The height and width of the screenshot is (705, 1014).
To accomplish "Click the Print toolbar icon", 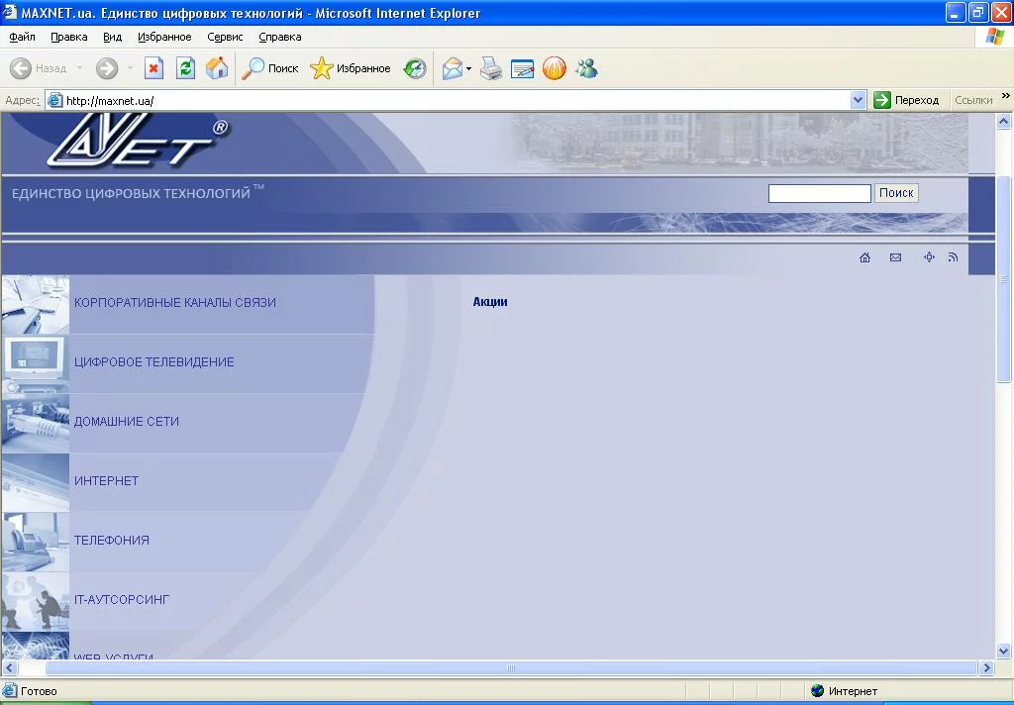I will tap(491, 68).
